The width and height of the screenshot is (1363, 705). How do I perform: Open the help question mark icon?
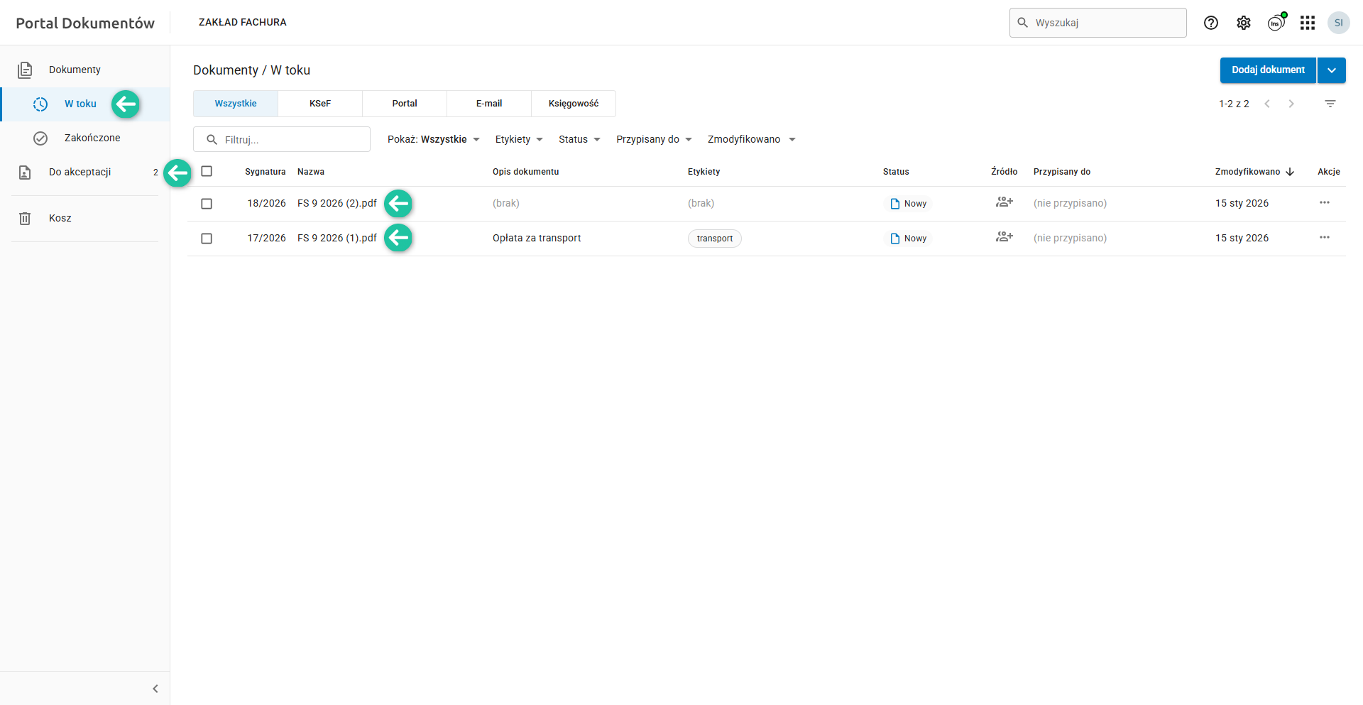(1211, 23)
